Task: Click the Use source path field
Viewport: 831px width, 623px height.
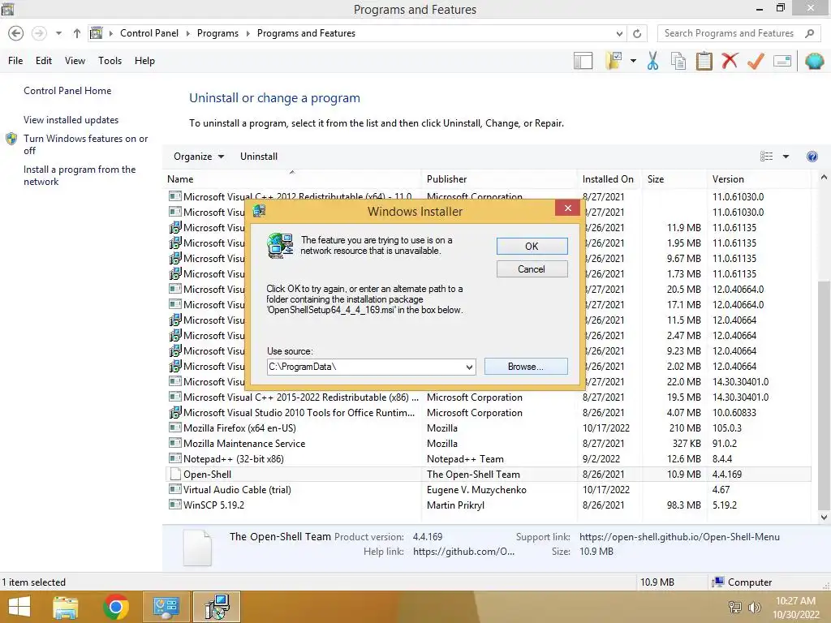Action: pyautogui.click(x=366, y=367)
